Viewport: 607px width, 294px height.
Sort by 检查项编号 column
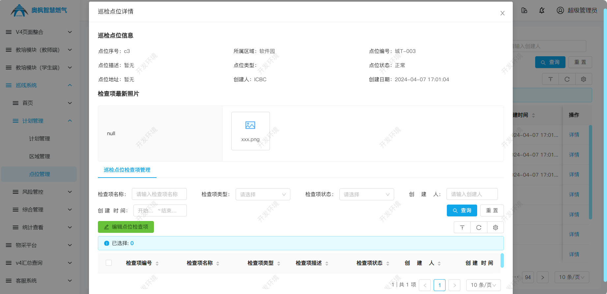click(157, 263)
